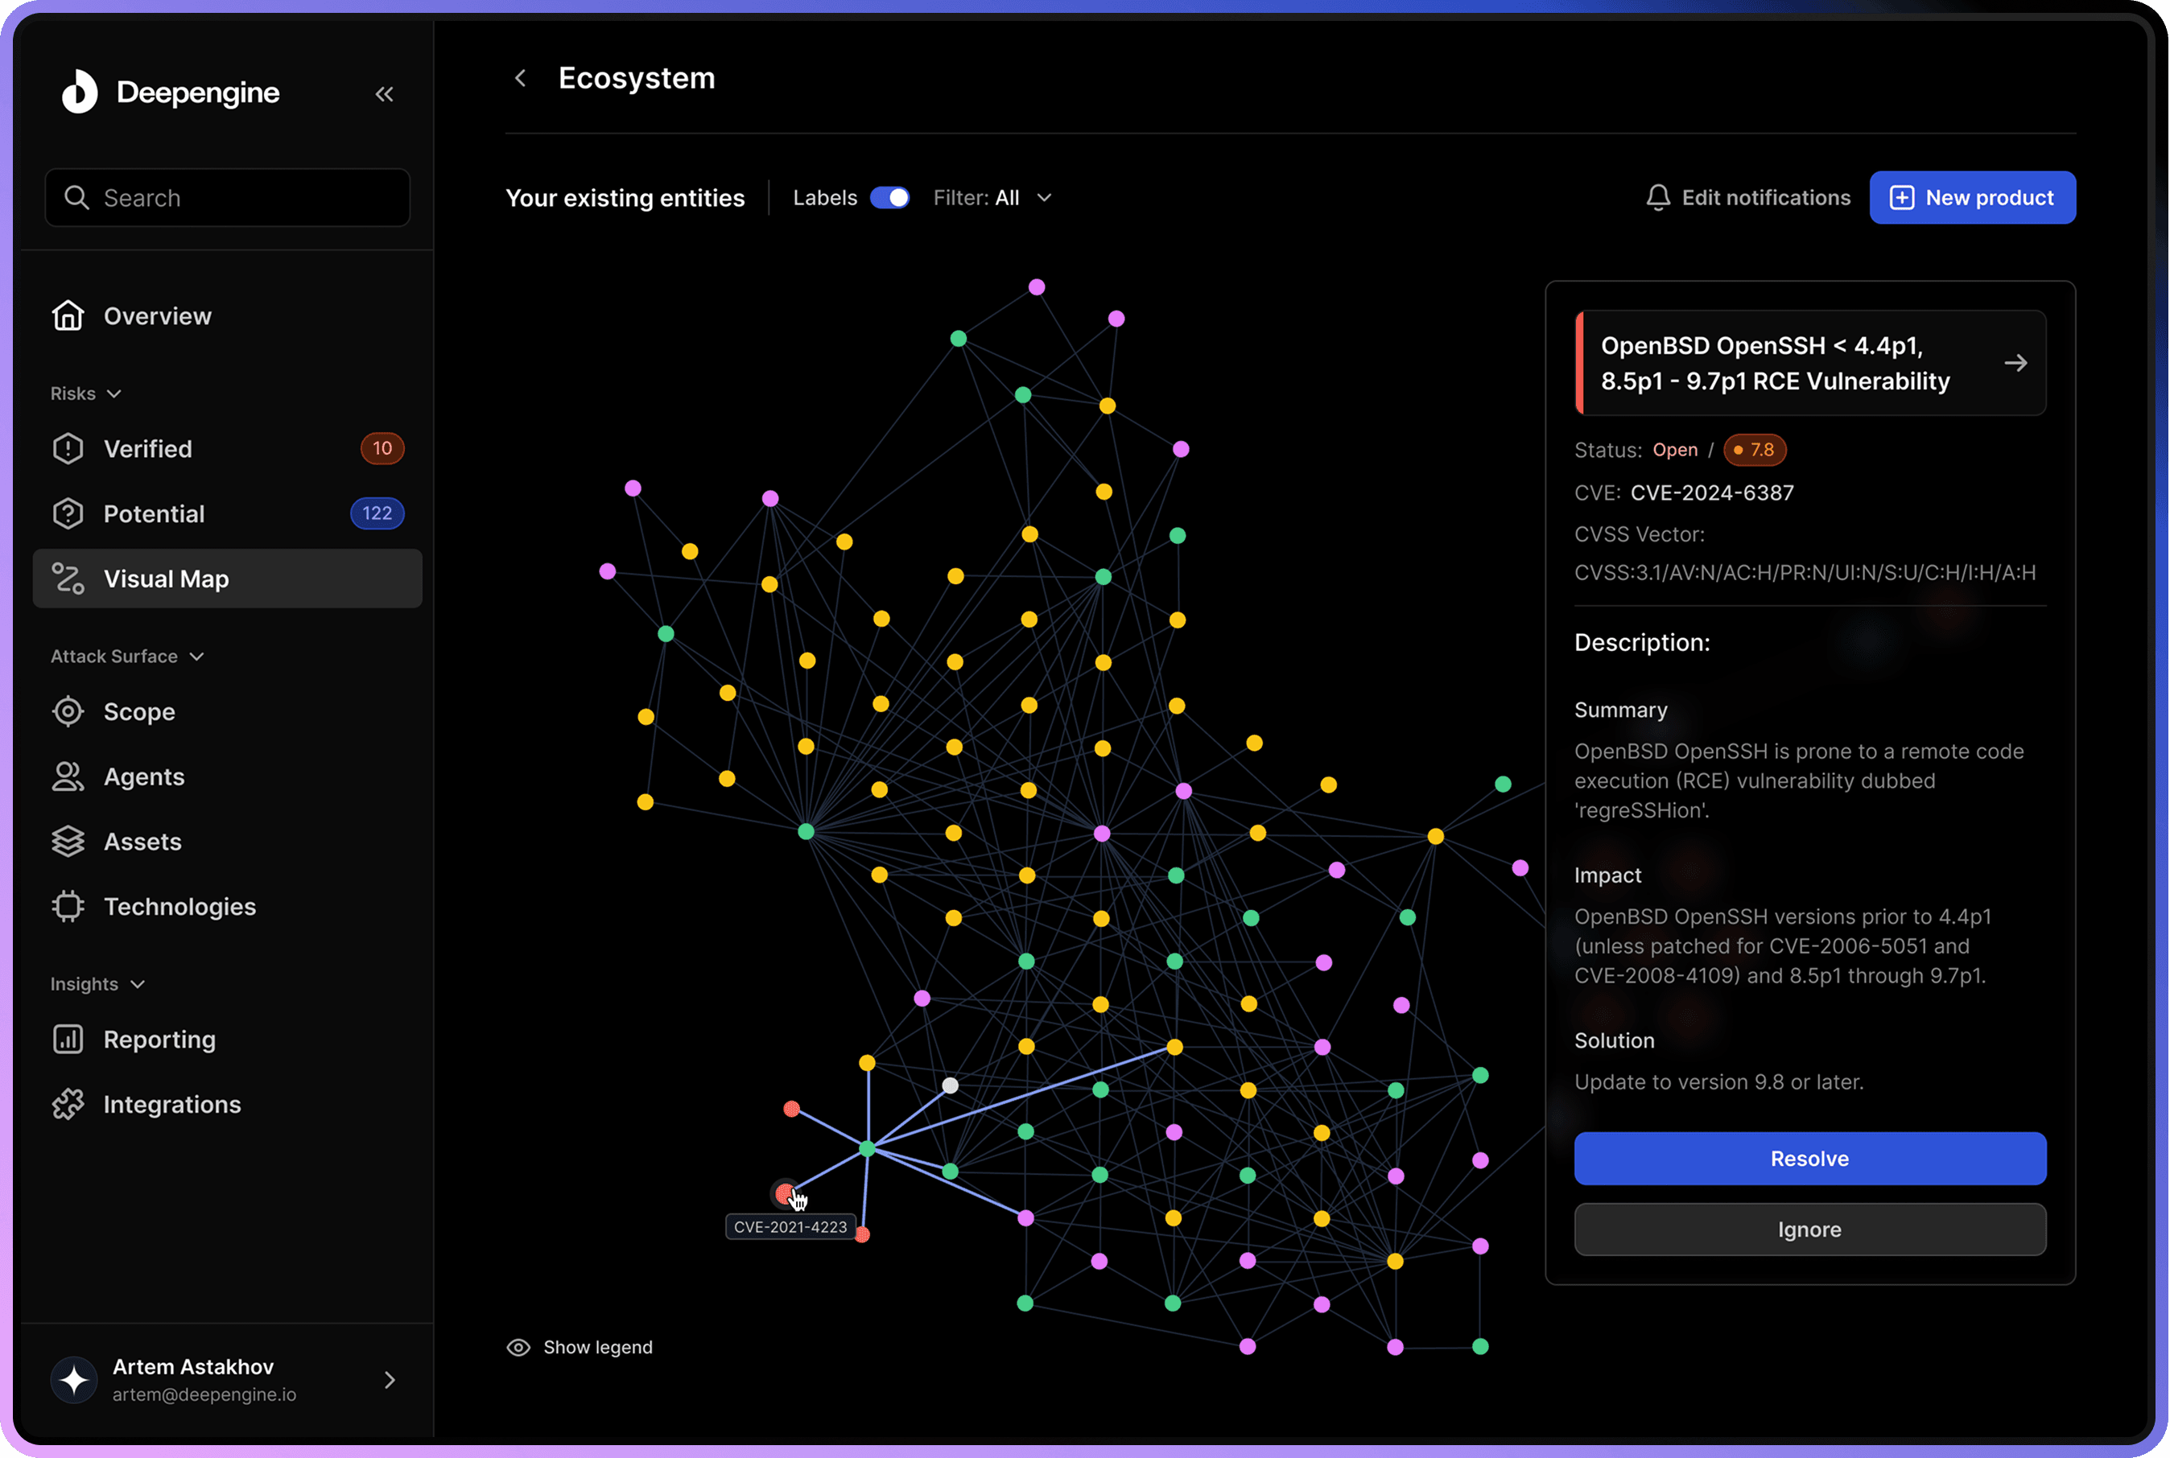2170x1458 pixels.
Task: Open Integrations via its puzzle icon
Action: click(x=68, y=1105)
